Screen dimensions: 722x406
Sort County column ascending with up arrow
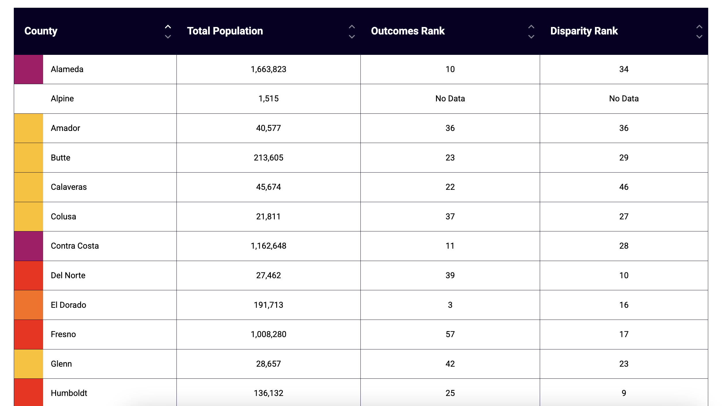(168, 27)
